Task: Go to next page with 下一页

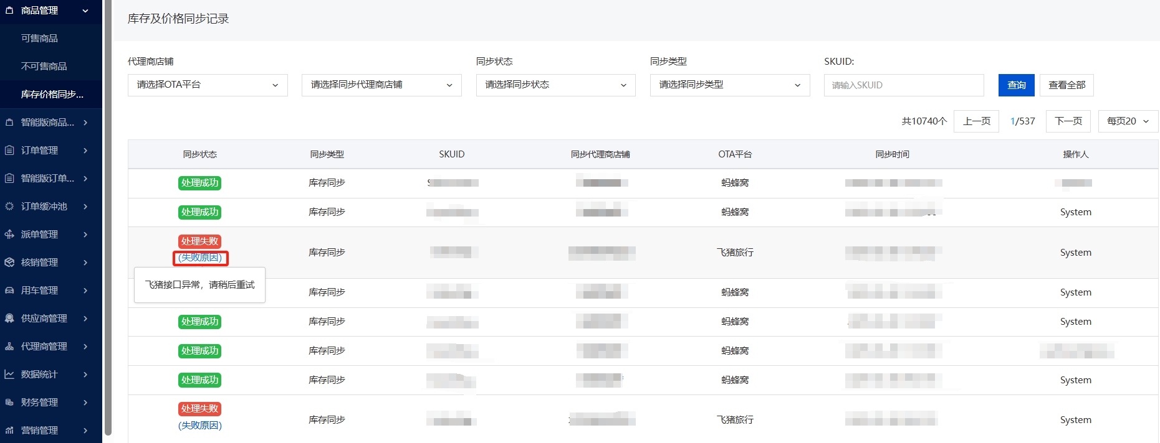Action: pyautogui.click(x=1068, y=121)
